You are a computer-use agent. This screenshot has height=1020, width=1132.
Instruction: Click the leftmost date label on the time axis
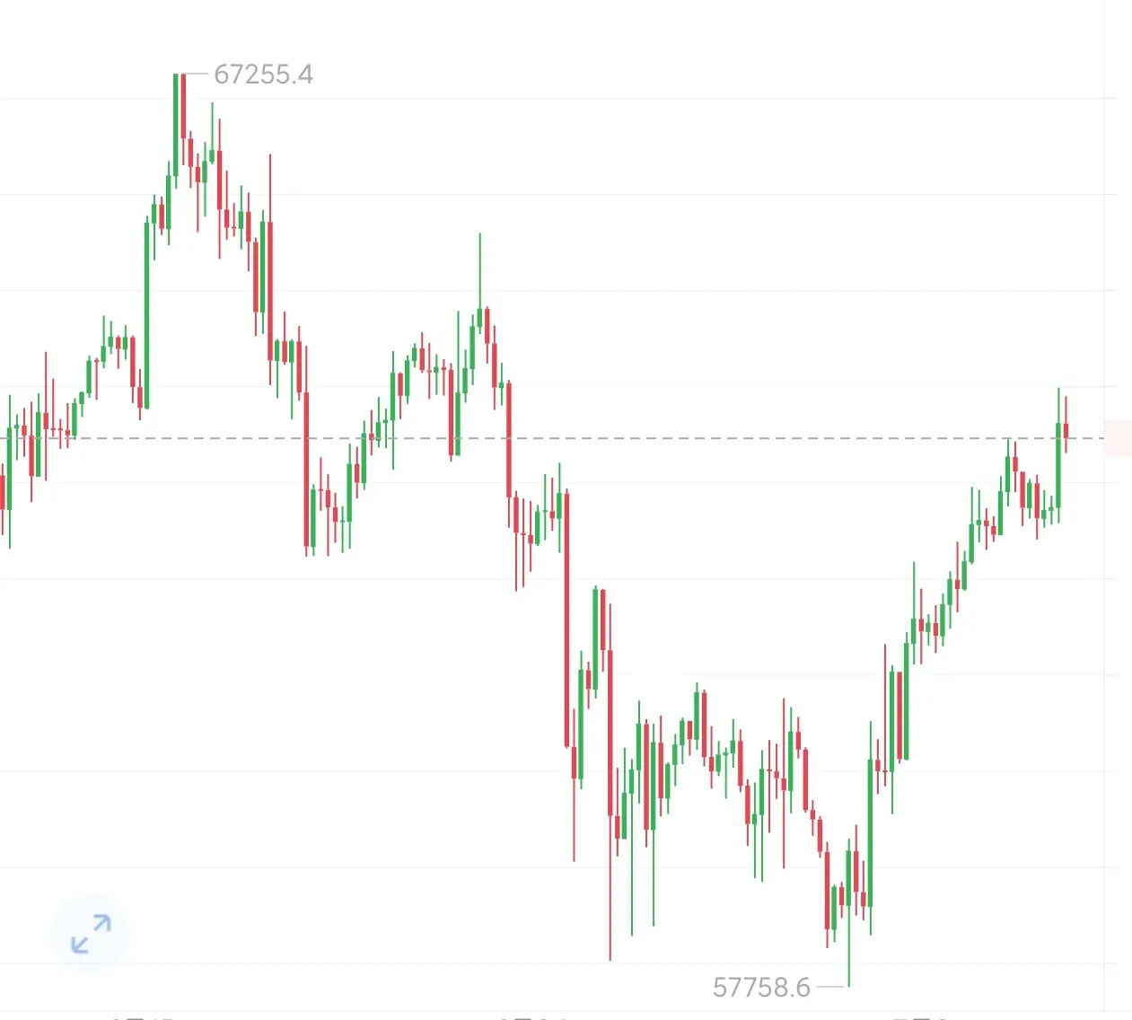point(142,1017)
